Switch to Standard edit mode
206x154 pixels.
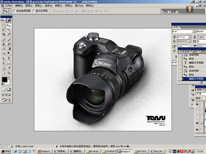(x=4, y=90)
